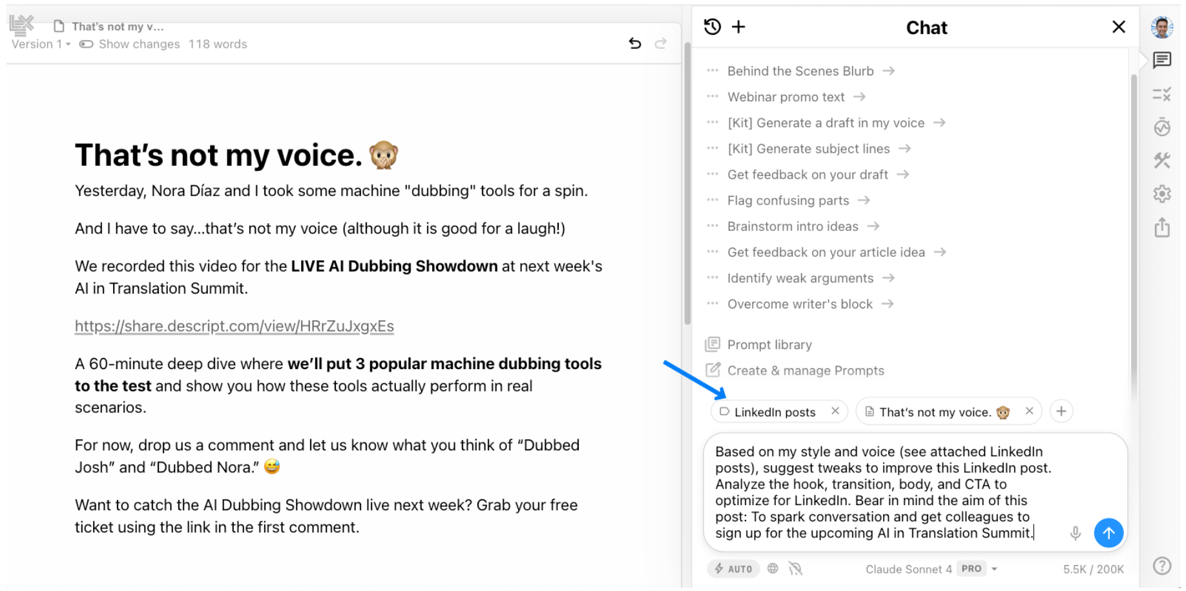This screenshot has height=591, width=1186.
Task: Remove the LinkedIn posts attachment chip
Action: tap(835, 411)
